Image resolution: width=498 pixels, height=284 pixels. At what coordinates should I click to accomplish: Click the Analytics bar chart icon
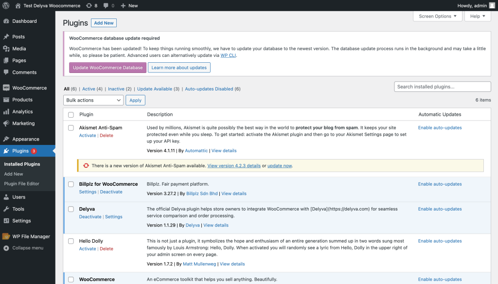[6, 111]
